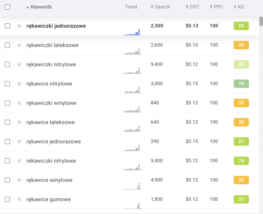Click pale green KD badge 25
Image resolution: width=263 pixels, height=214 pixels.
241,64
